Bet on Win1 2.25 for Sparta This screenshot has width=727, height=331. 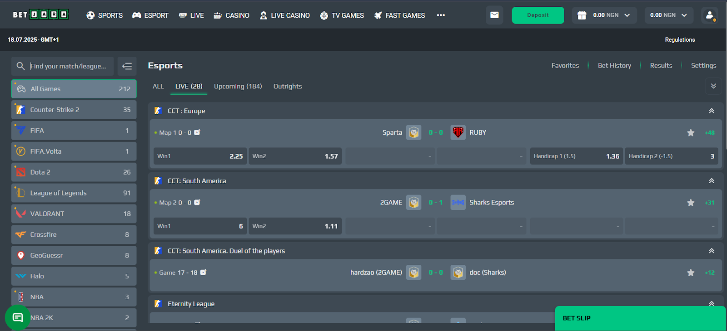coord(200,156)
